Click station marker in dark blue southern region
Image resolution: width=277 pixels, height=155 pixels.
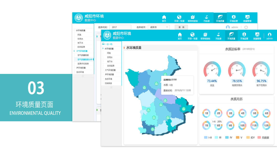point(153,129)
